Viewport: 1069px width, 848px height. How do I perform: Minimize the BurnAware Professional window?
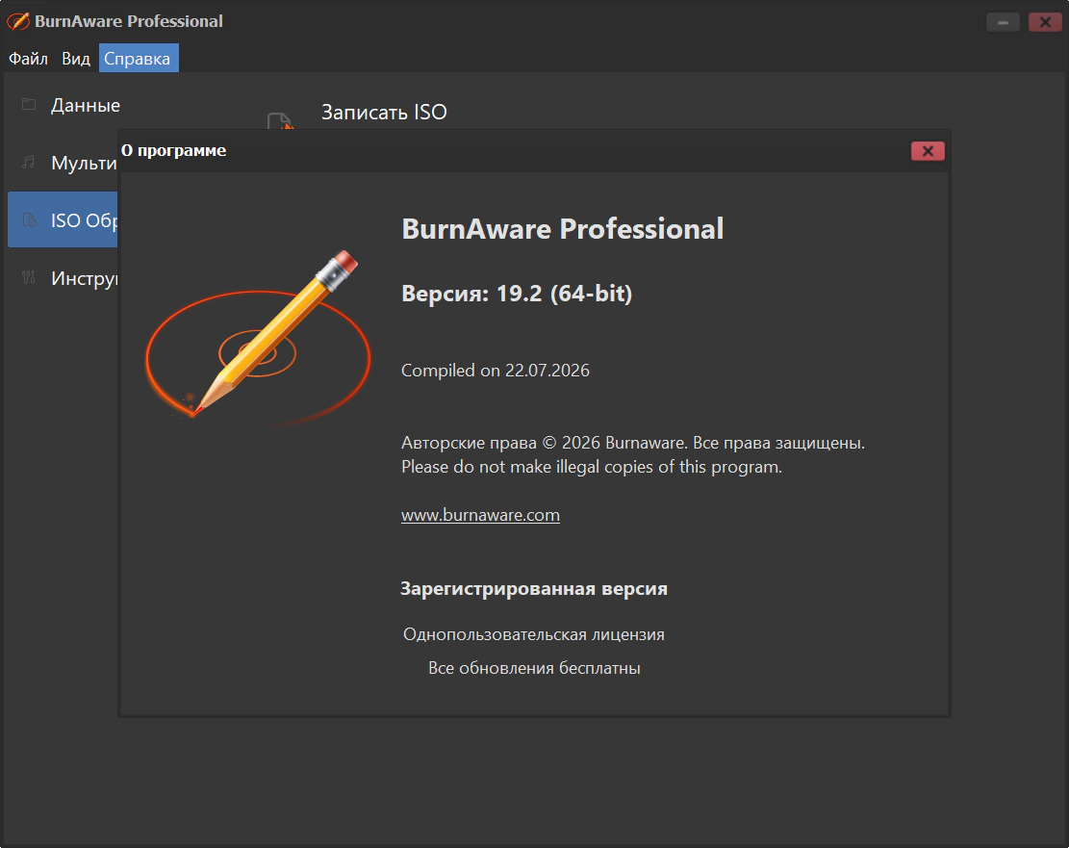(1003, 22)
